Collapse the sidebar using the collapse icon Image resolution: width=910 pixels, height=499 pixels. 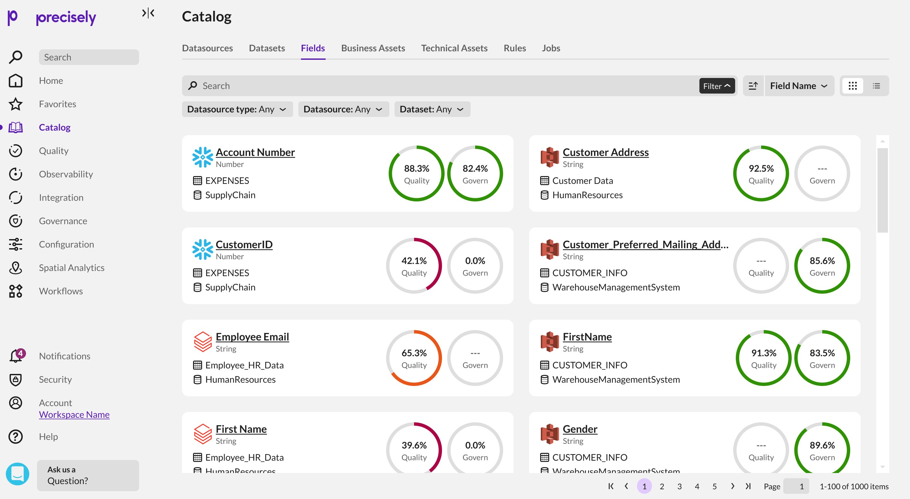(148, 13)
